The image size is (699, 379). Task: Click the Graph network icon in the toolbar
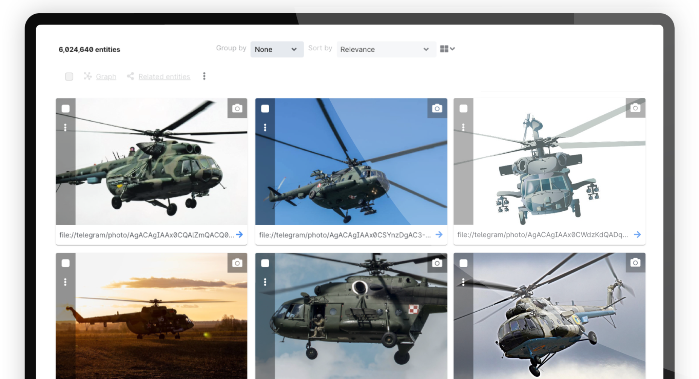click(x=88, y=76)
